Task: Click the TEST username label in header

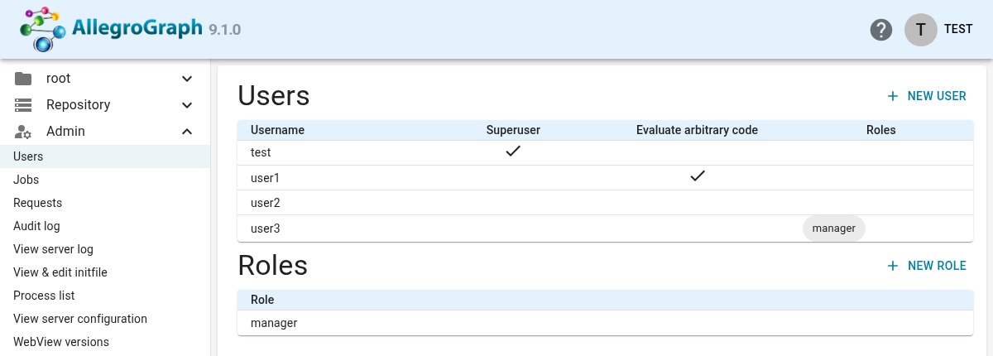Action: click(x=958, y=29)
